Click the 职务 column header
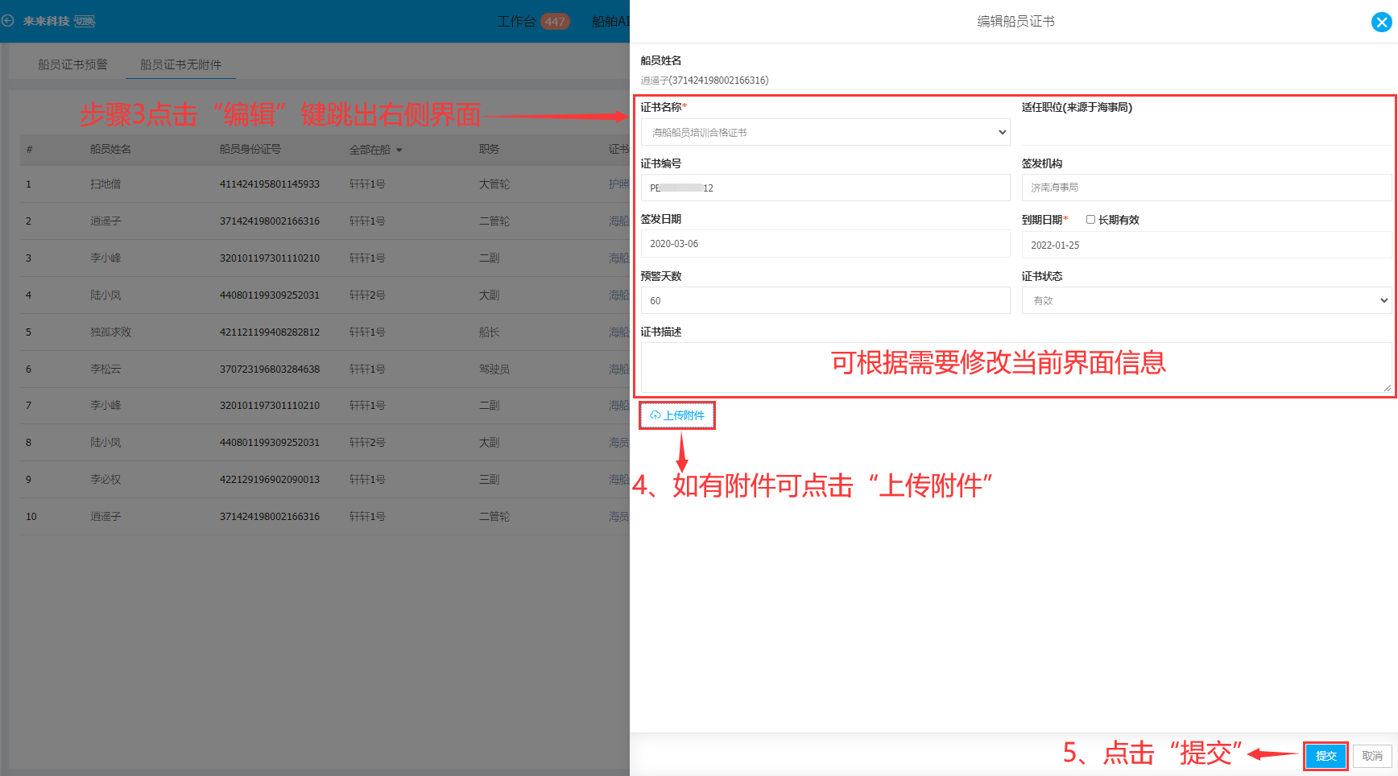This screenshot has height=776, width=1398. tap(489, 149)
